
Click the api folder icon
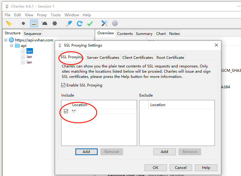click(x=17, y=45)
